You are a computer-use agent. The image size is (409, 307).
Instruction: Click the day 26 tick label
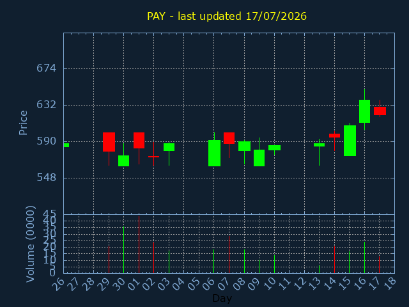tap(59, 283)
